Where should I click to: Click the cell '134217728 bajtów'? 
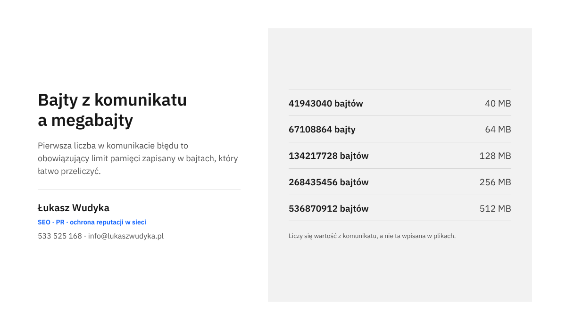click(329, 156)
